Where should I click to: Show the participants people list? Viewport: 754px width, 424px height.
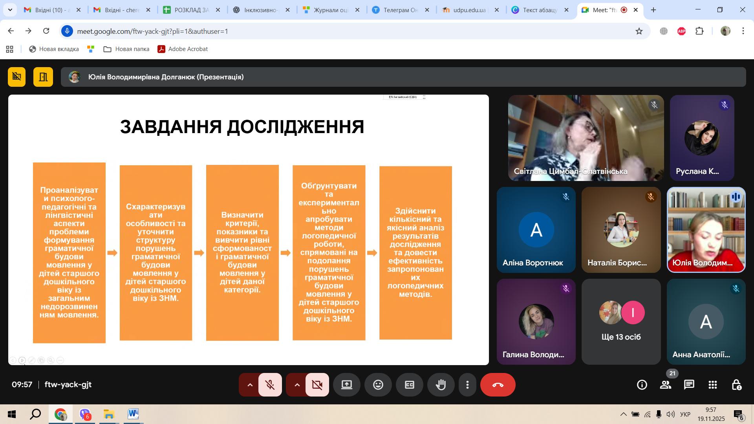click(x=665, y=385)
